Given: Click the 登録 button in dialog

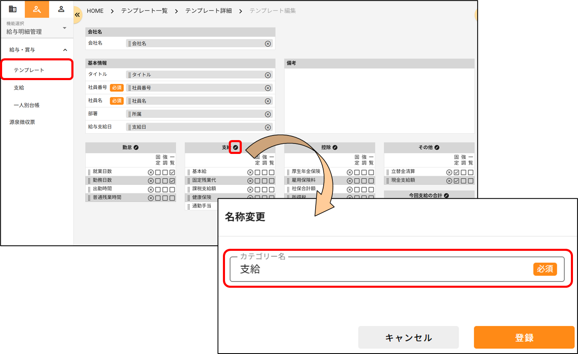Looking at the screenshot, I should point(524,338).
